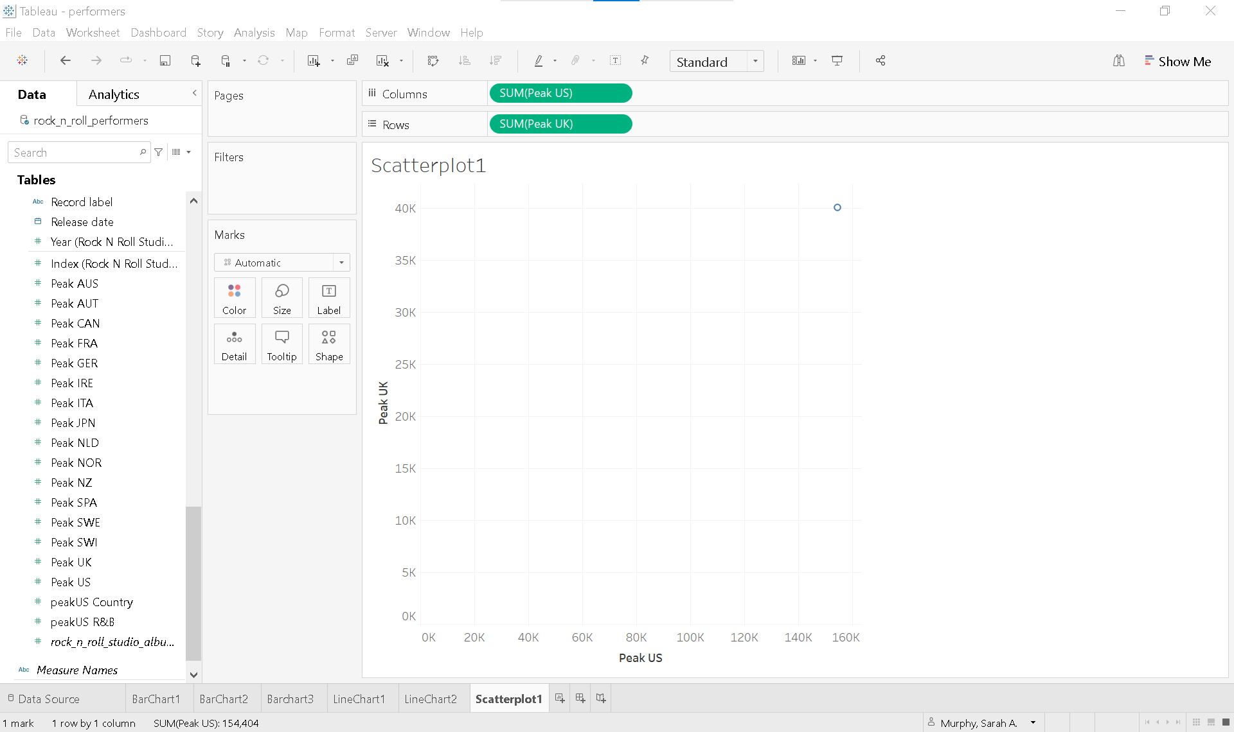Click the SUM(Peak UK) pill
The width and height of the screenshot is (1234, 732).
(560, 124)
